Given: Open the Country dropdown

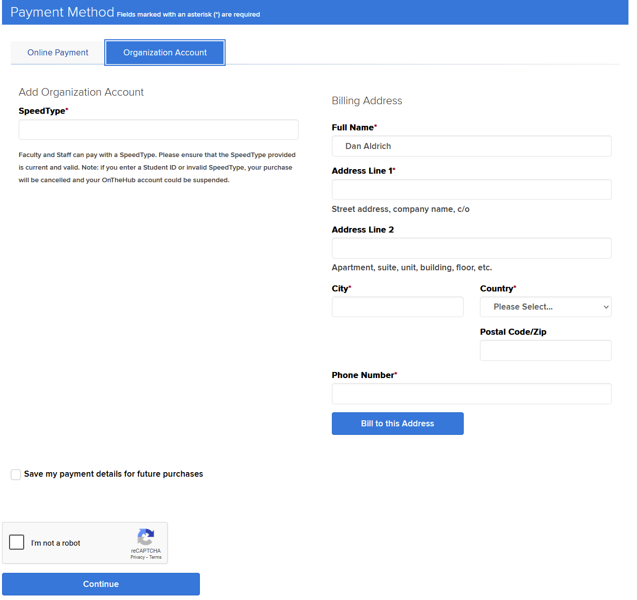Looking at the screenshot, I should point(545,307).
